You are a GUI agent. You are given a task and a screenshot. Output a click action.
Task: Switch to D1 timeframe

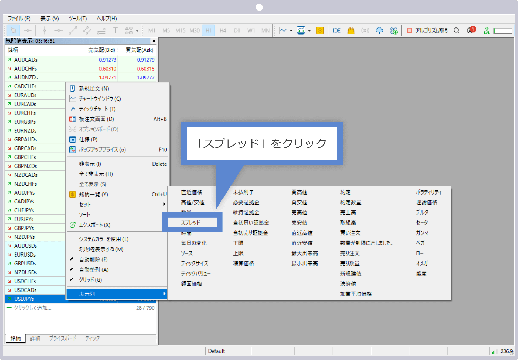coord(237,30)
